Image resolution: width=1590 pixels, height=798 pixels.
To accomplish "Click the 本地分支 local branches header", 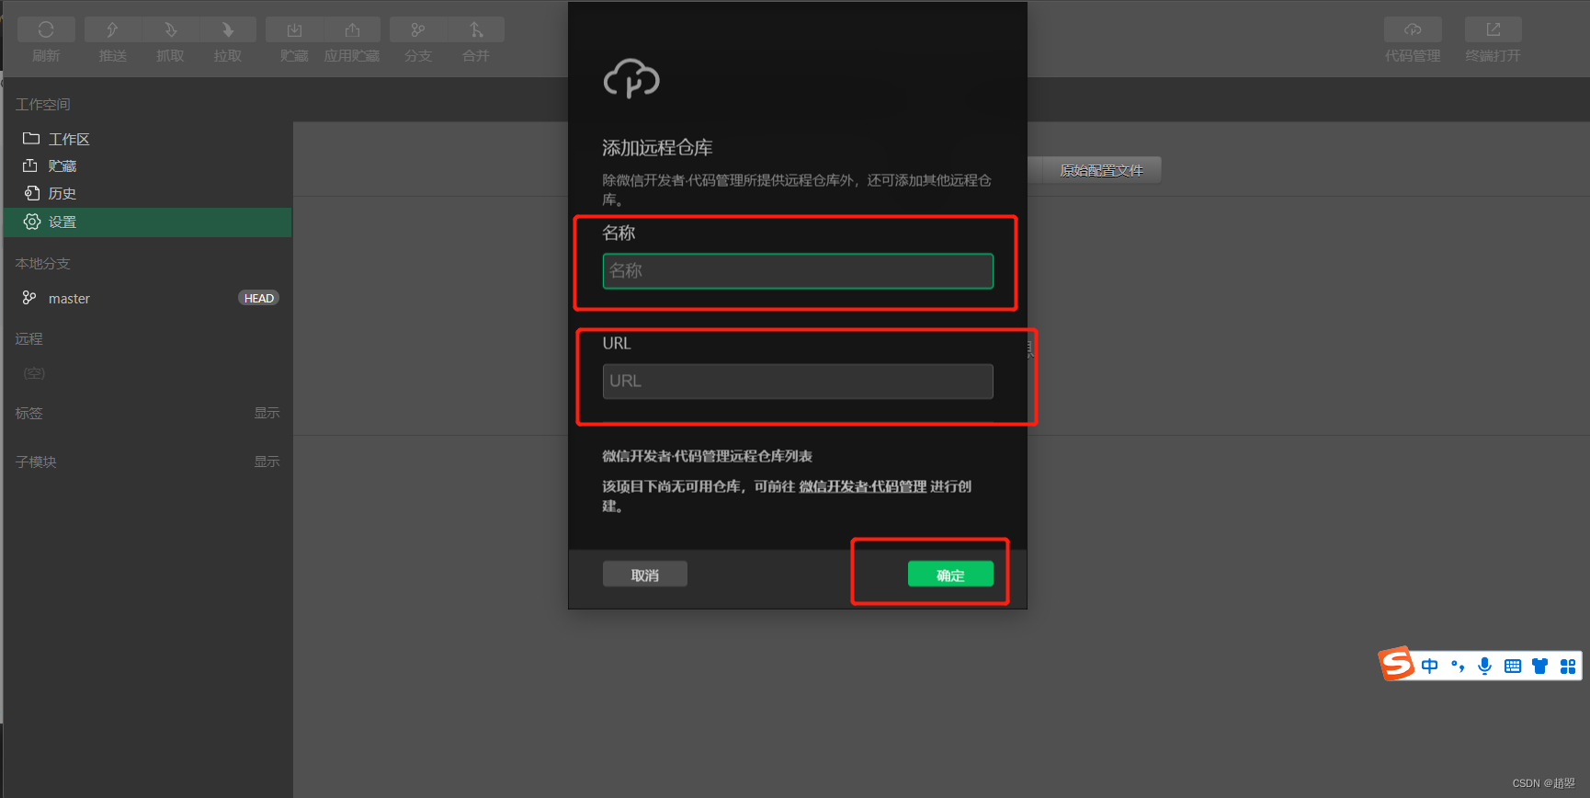I will click(42, 264).
